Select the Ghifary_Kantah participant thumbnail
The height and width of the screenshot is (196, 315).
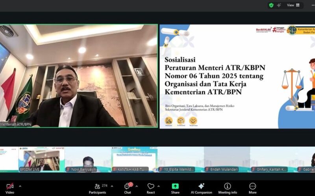pyautogui.click(x=273, y=159)
